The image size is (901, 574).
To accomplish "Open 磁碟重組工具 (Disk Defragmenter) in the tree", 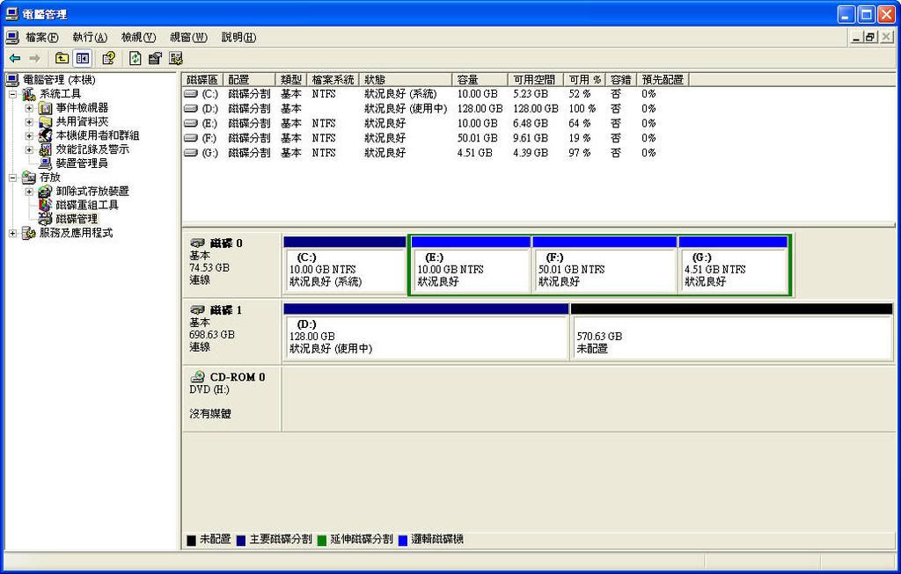I will [x=86, y=205].
